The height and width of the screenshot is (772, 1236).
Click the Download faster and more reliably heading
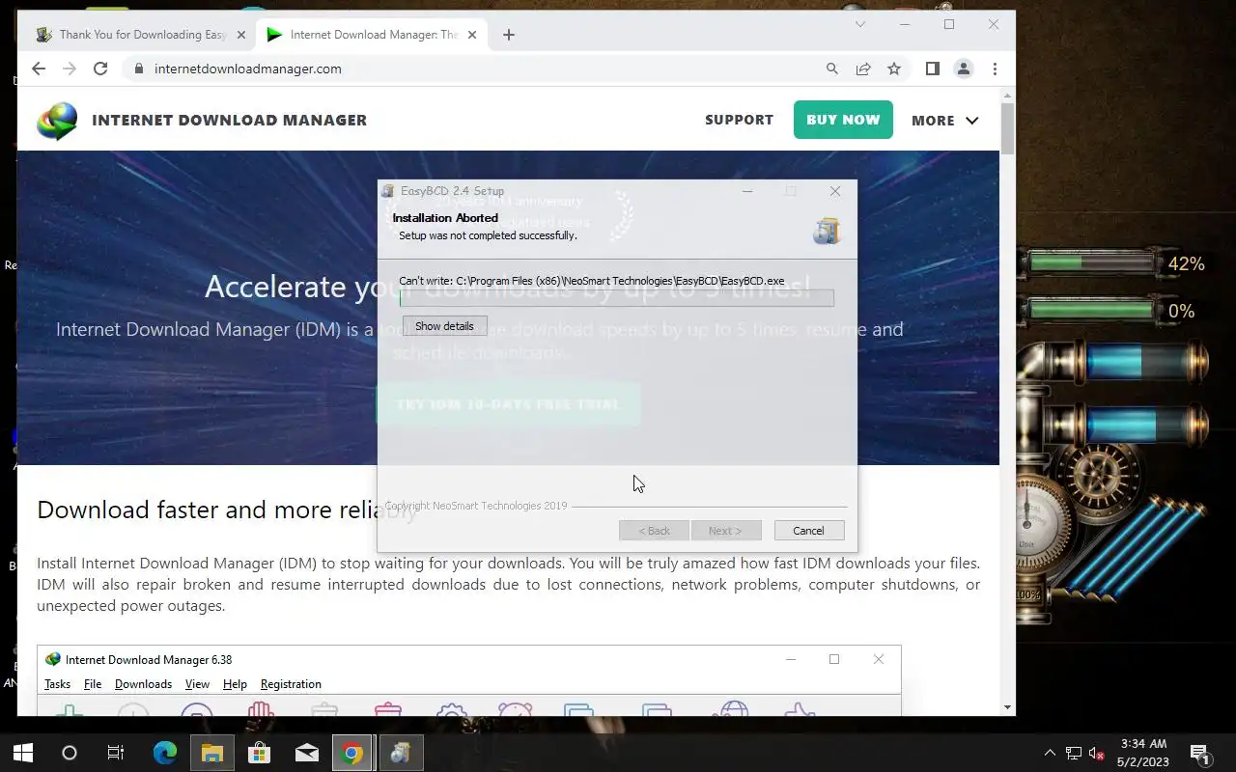(x=227, y=510)
